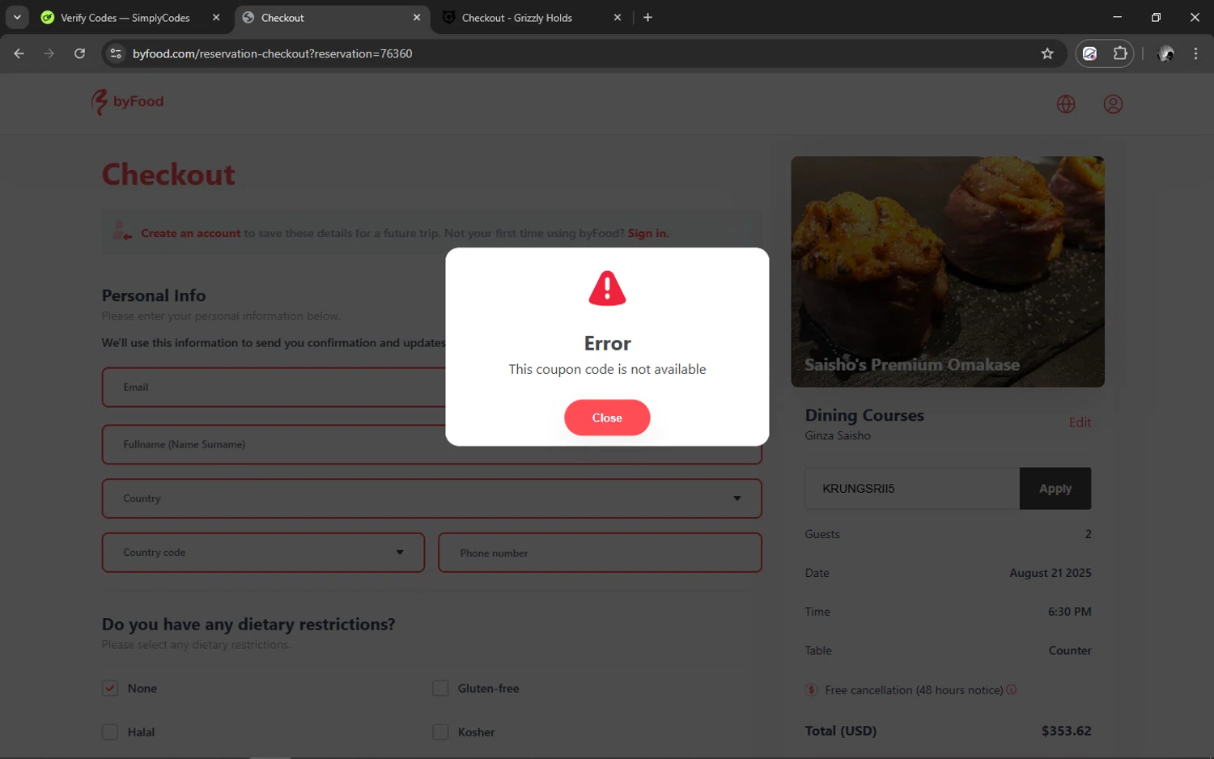The height and width of the screenshot is (759, 1214).
Task: Switch to Checkout - Grizzly Holds tab
Action: tap(531, 17)
